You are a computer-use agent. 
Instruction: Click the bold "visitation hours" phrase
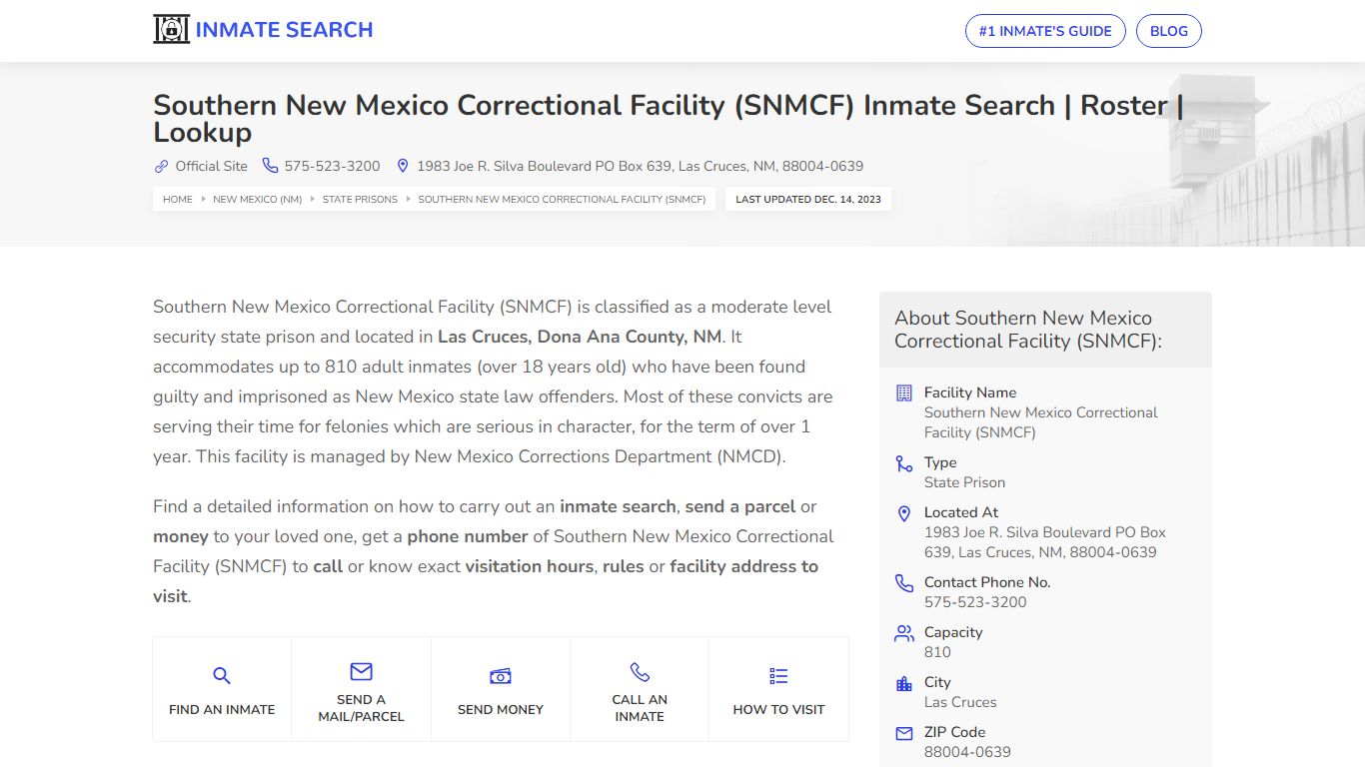pyautogui.click(x=530, y=566)
